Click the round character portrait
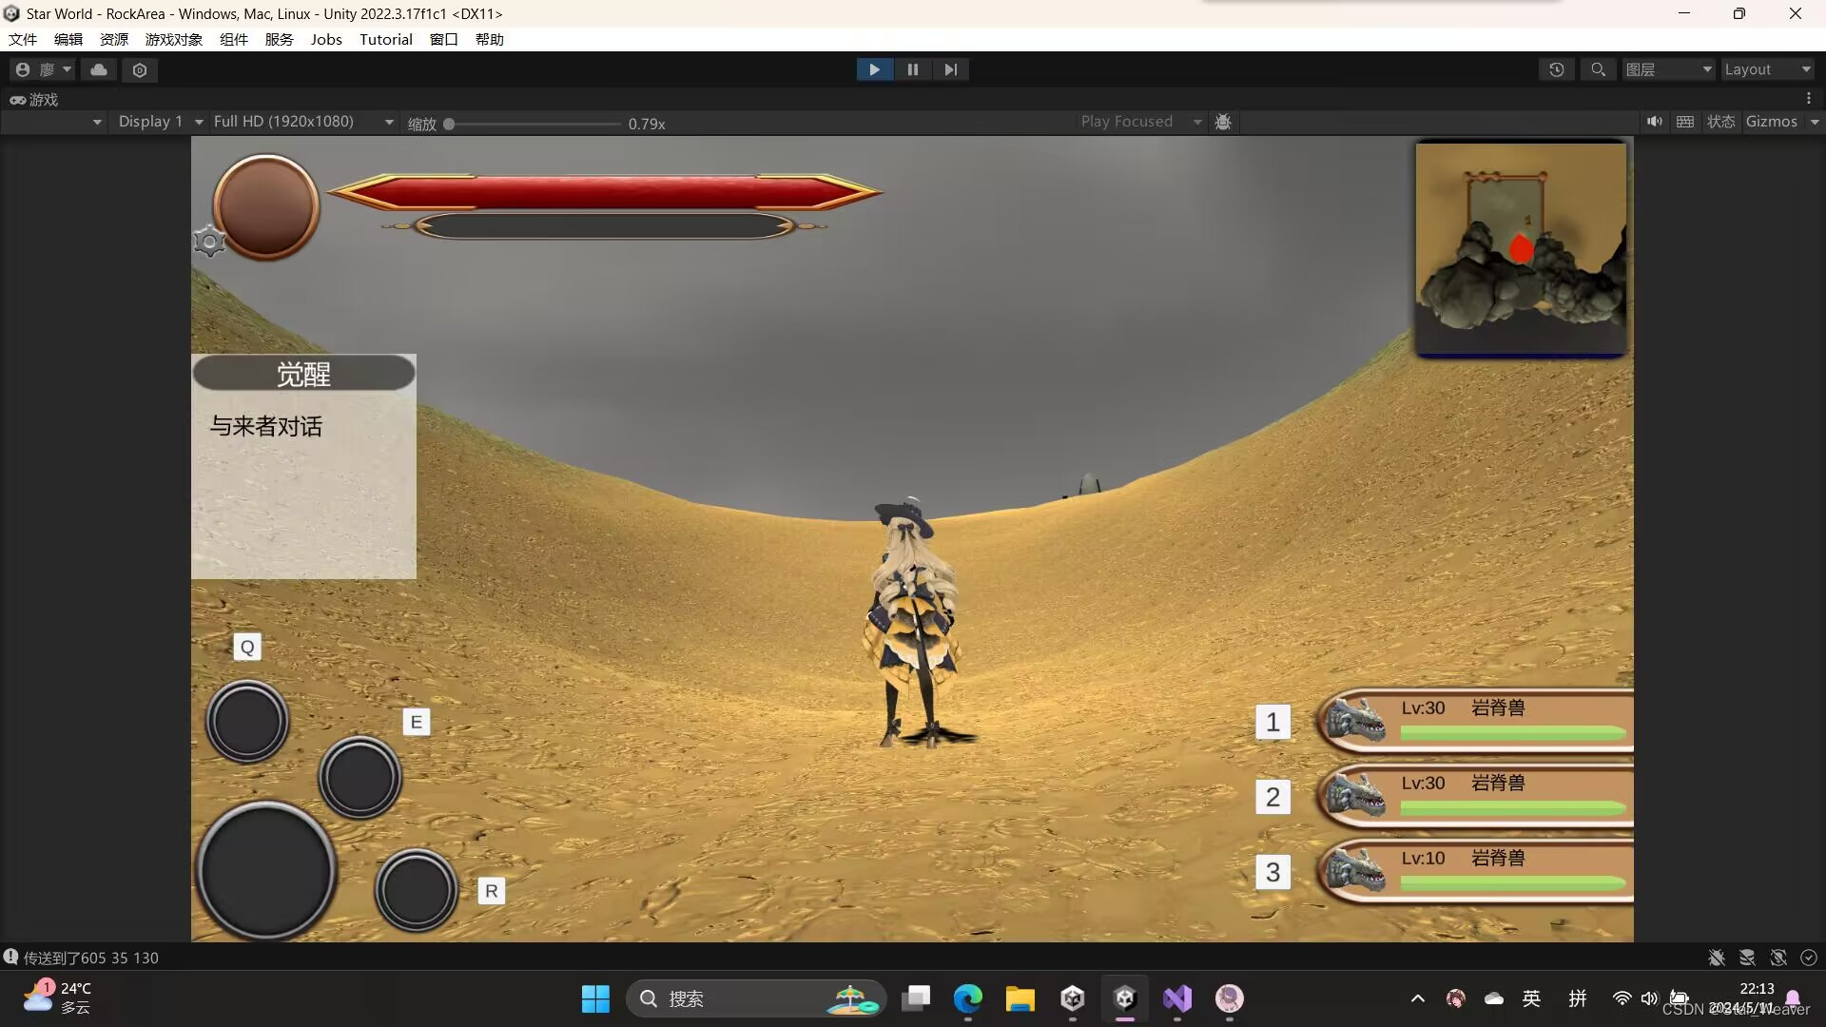Screen dimensions: 1826x1027 tap(266, 206)
